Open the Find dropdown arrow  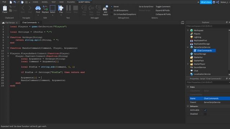click(x=38, y=15)
